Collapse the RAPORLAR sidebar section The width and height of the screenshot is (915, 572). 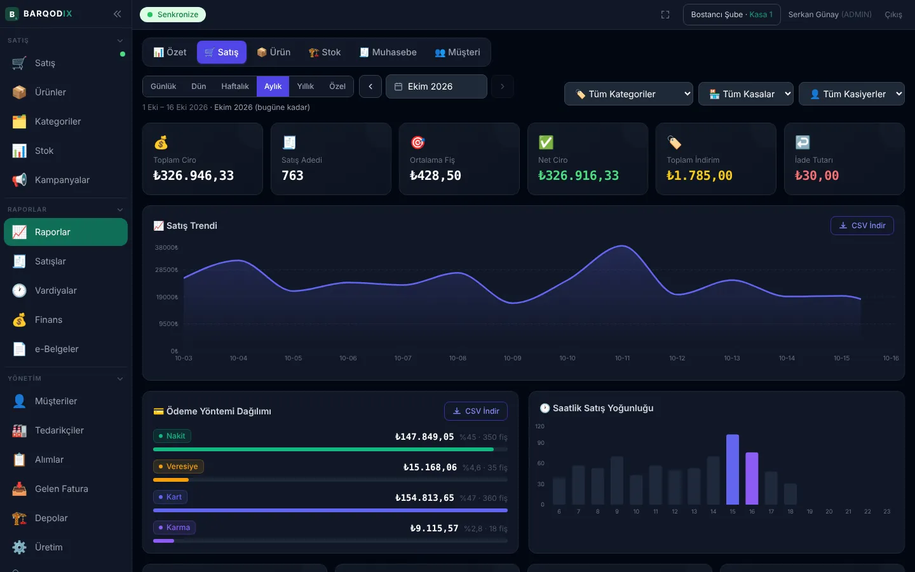click(x=120, y=210)
